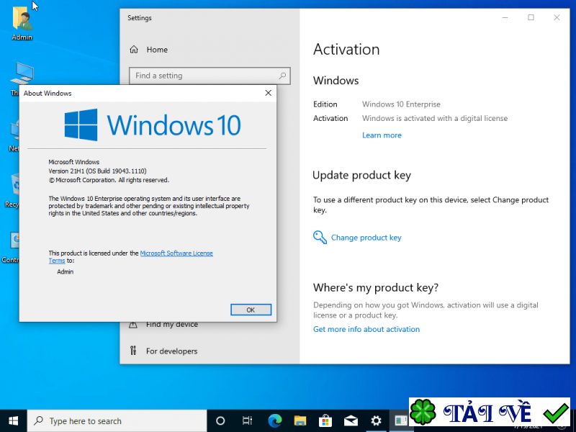The height and width of the screenshot is (432, 576).
Task: Launch Cortana from the taskbar
Action: tap(220, 420)
